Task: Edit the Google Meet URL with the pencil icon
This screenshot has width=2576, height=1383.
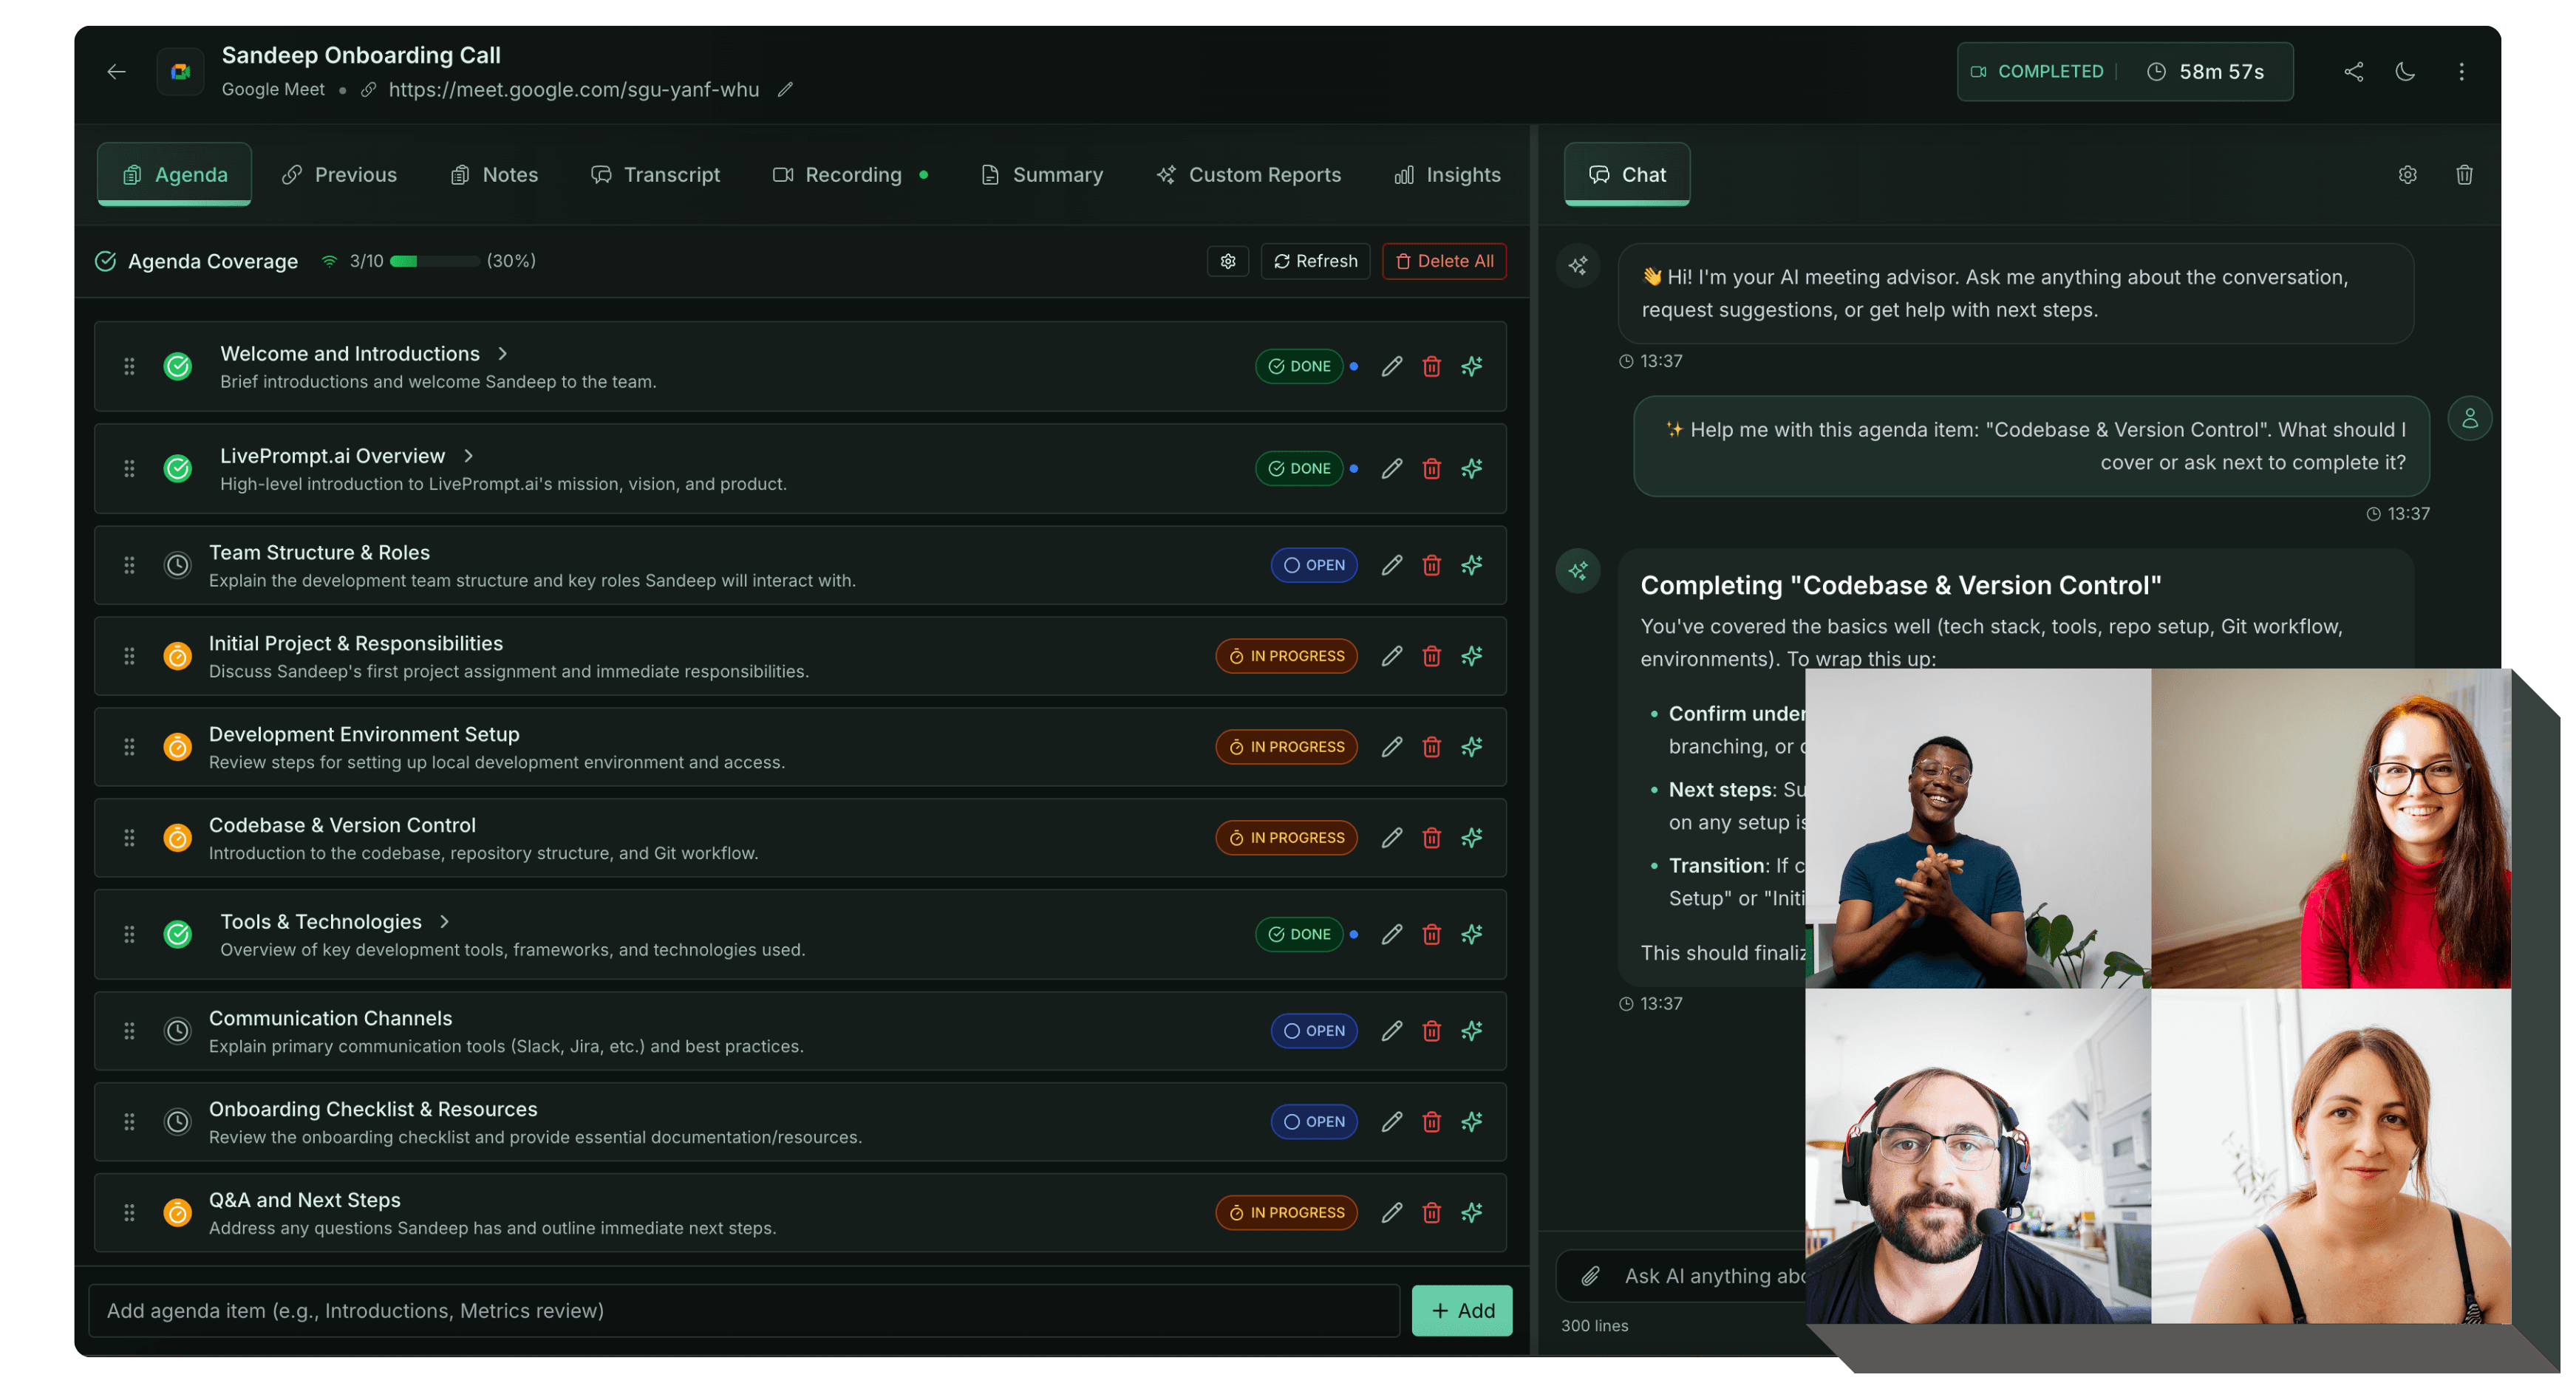Action: [x=786, y=89]
